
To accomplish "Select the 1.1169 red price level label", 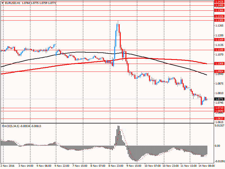I will [219, 40].
